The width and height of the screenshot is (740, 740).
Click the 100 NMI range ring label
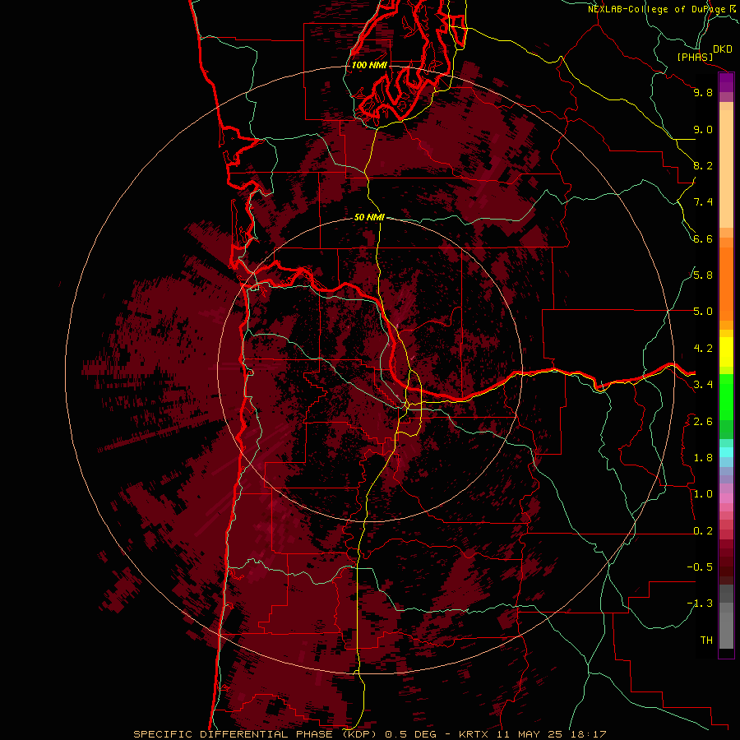369,65
